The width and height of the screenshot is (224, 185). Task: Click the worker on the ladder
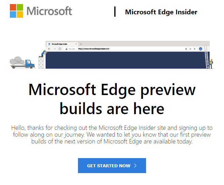click(211, 64)
